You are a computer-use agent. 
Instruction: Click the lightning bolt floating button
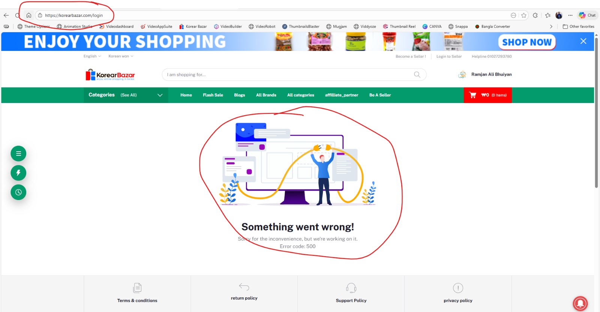pos(18,173)
